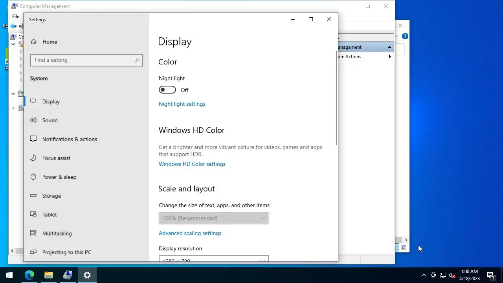This screenshot has height=283, width=503.
Task: Click the blue Help icon in File Explorer
Action: click(x=405, y=36)
